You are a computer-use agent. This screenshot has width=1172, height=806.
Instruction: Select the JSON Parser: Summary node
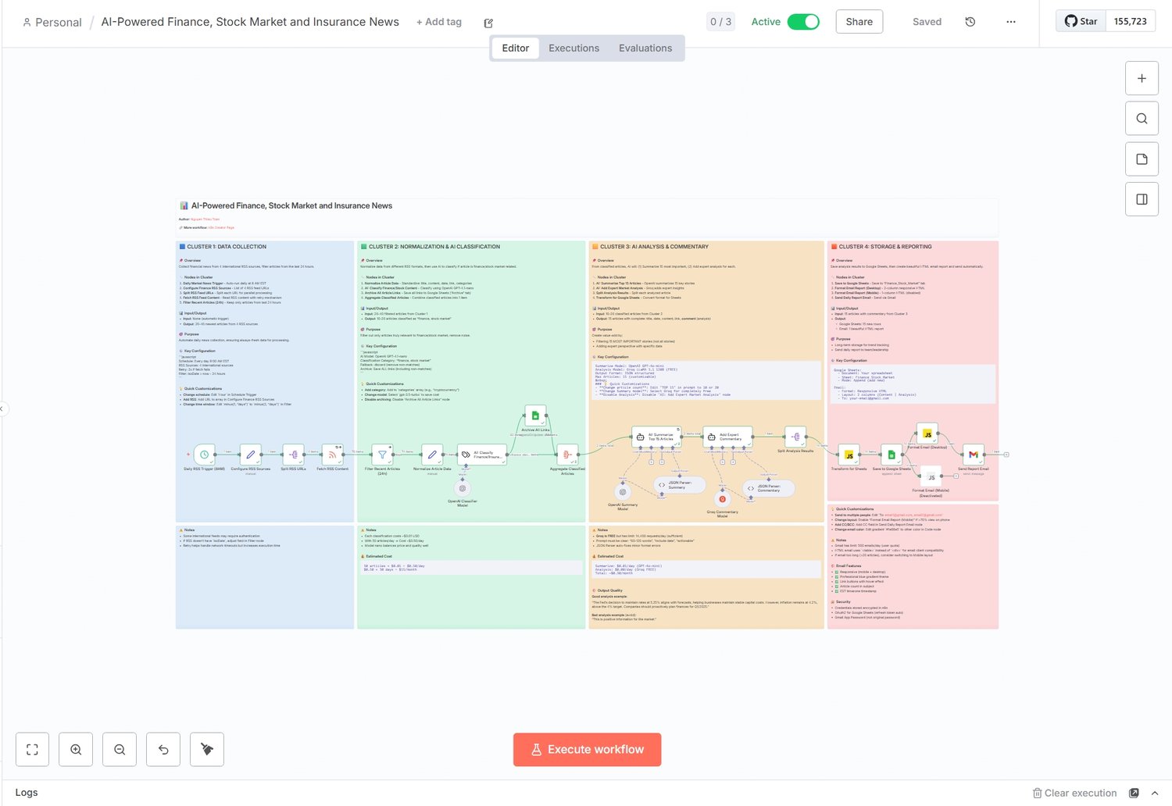point(679,485)
